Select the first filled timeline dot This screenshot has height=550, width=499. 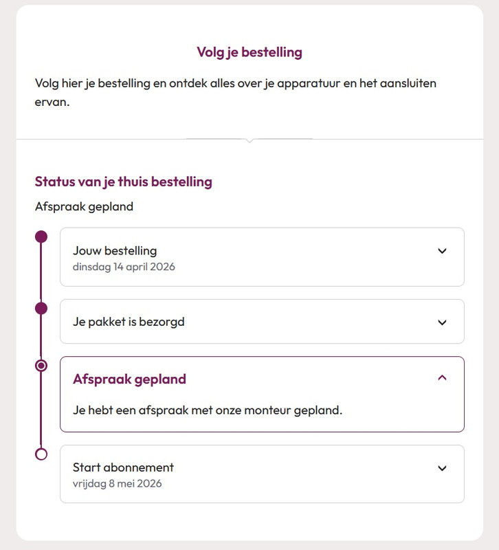[x=41, y=236]
